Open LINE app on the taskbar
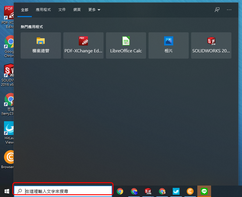 coord(204,191)
